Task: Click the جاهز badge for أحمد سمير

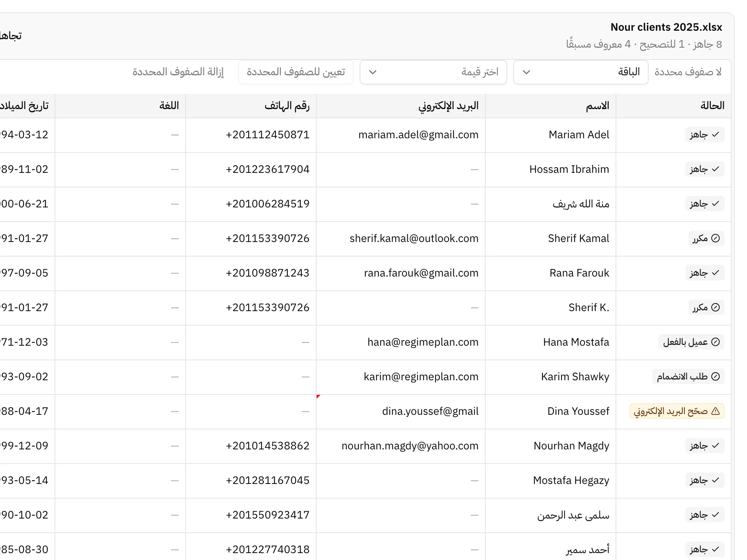Action: tap(705, 550)
